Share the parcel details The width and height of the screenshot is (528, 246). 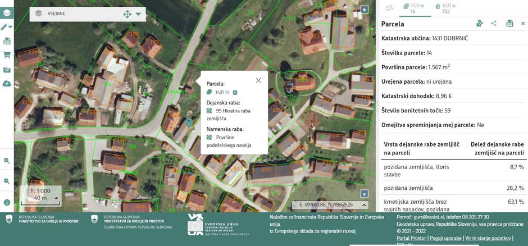[494, 24]
